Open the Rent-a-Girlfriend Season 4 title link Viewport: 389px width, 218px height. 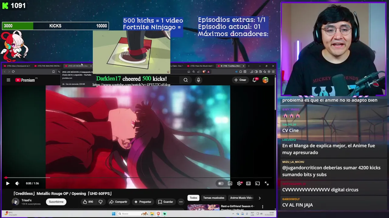pyautogui.click(x=238, y=207)
